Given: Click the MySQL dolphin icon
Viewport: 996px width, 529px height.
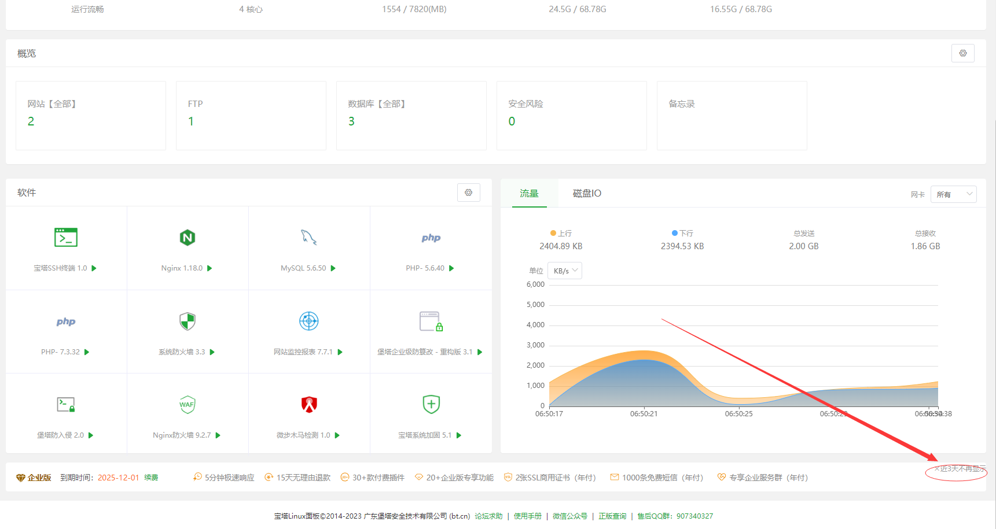Looking at the screenshot, I should 309,237.
